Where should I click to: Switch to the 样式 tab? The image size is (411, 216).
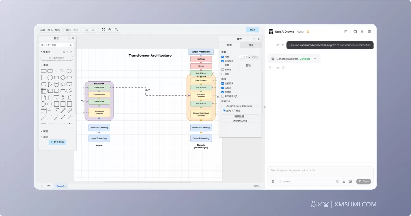[251, 45]
